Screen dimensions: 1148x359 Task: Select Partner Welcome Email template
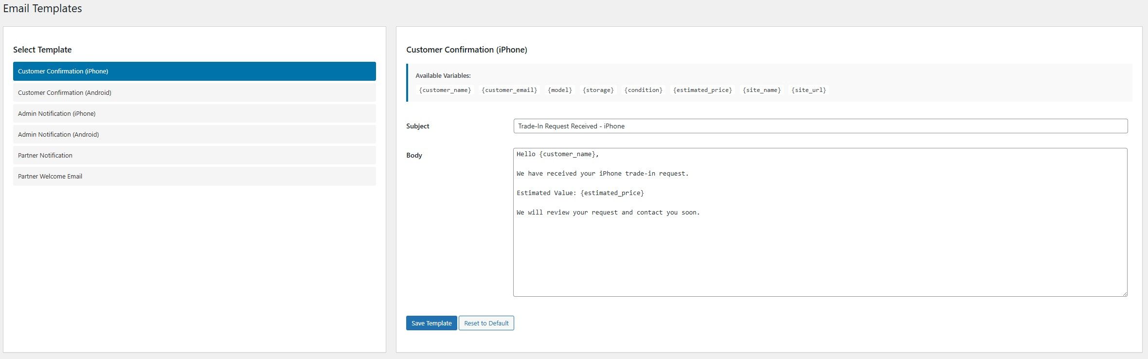click(x=194, y=176)
